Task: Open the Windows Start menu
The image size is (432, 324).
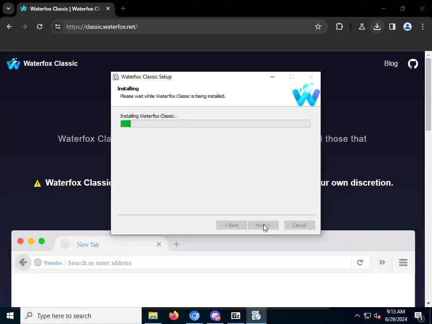Action: click(10, 316)
